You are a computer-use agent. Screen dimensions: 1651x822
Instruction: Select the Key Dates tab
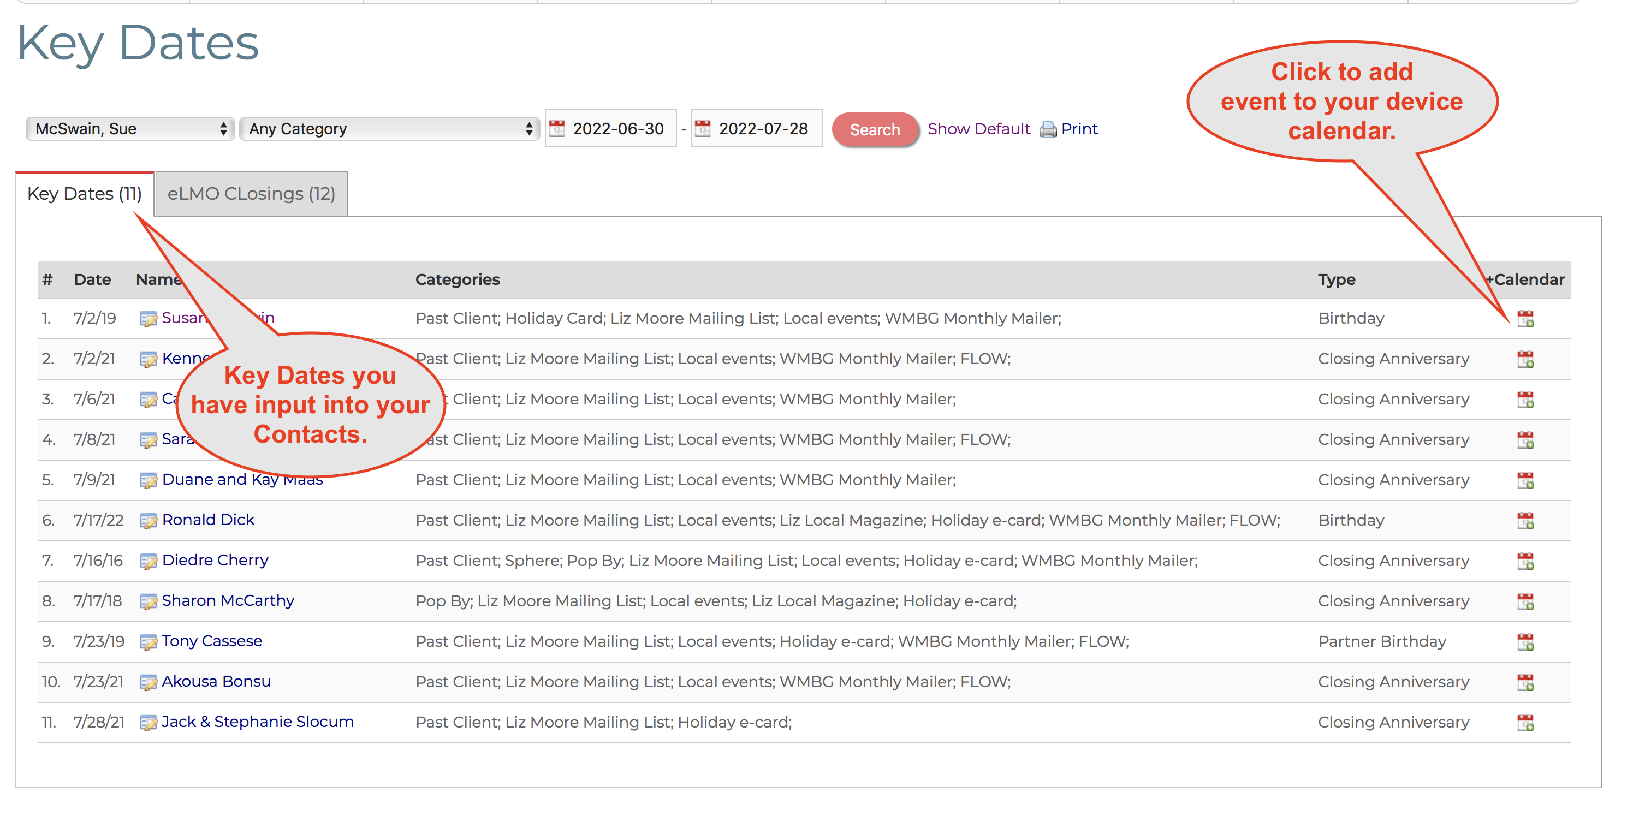(84, 193)
